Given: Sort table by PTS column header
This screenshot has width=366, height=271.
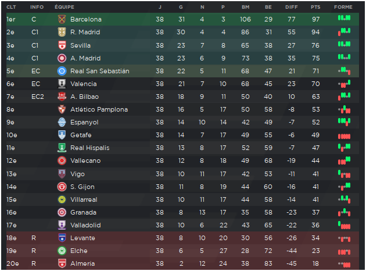Looking at the screenshot, I should 315,7.
